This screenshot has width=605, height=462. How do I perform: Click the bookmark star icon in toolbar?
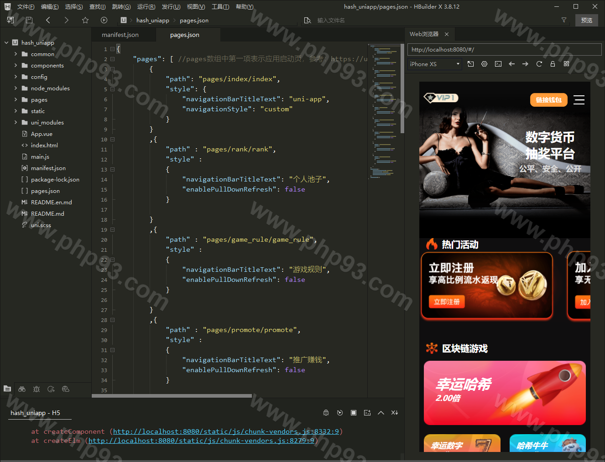click(85, 20)
